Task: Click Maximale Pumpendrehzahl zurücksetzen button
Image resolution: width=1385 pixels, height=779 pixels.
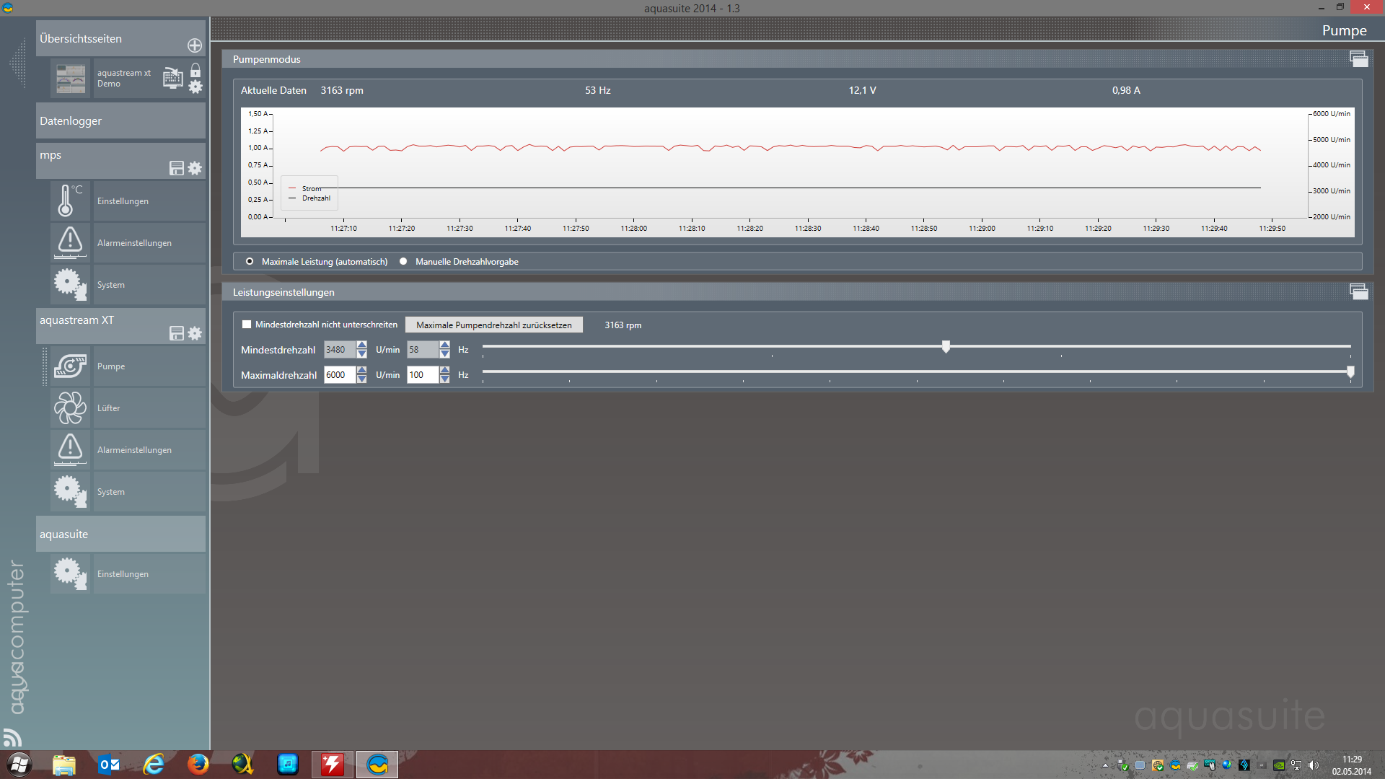Action: coord(493,325)
